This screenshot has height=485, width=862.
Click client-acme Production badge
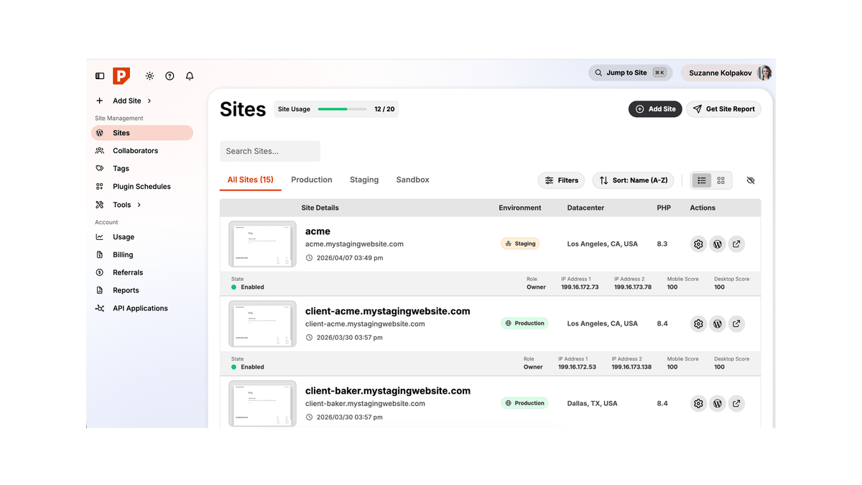(x=524, y=323)
